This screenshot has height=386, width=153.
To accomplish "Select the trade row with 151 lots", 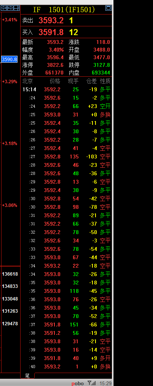I will tap(66, 325).
